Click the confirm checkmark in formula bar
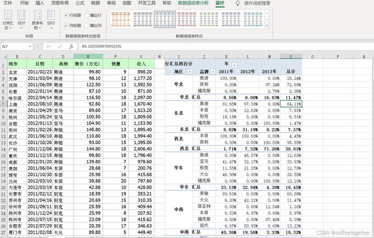The image size is (374, 238). point(60,47)
